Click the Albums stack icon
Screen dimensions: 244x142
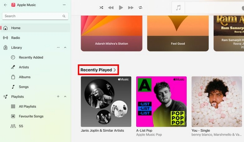(13, 77)
